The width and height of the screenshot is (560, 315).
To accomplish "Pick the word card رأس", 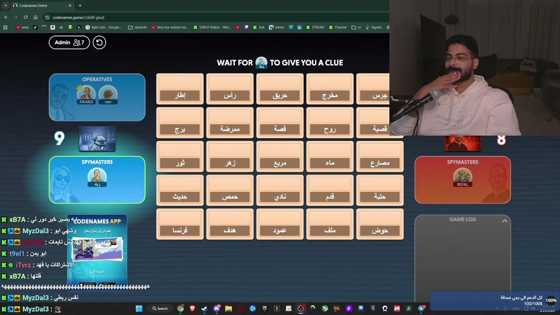I will 230,89.
